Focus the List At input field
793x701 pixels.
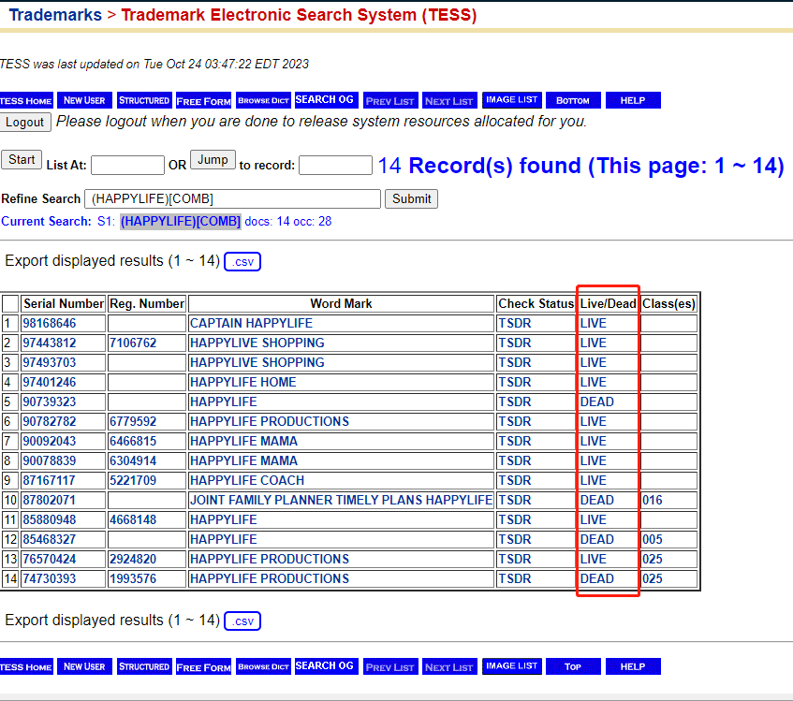[x=127, y=166]
